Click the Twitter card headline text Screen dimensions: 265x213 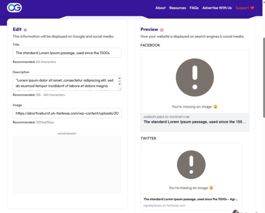[x=191, y=200]
